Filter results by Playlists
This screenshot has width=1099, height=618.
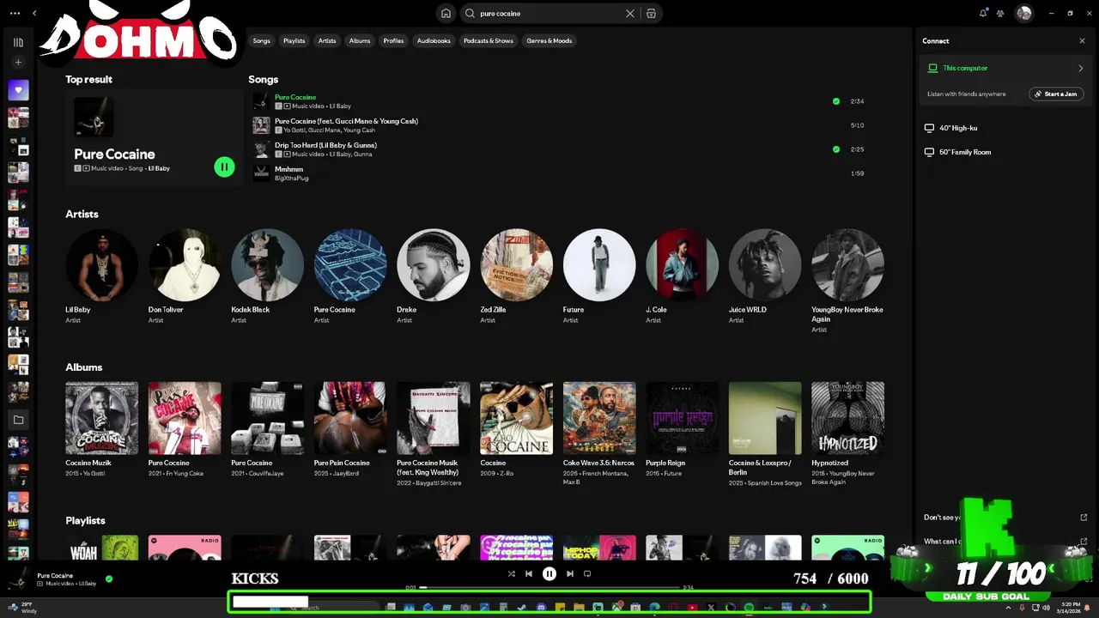[x=294, y=40]
